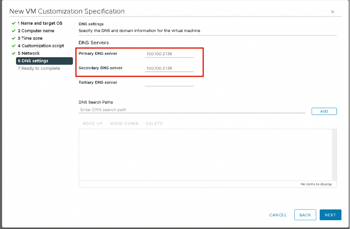Click the green checkmark beside Computer name
This screenshot has width=350, height=229.
click(x=14, y=31)
